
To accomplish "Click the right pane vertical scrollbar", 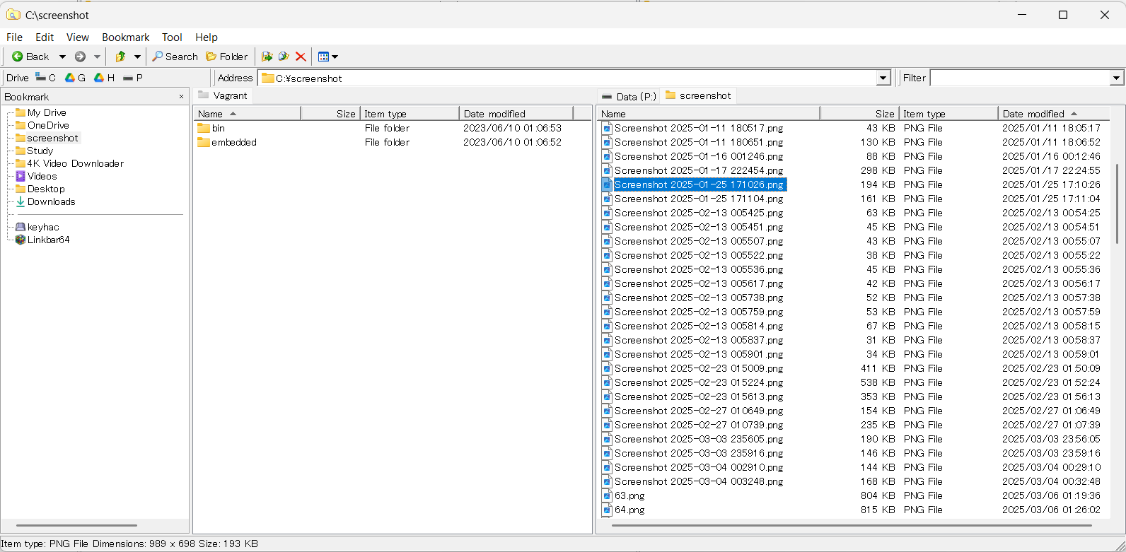I will click(1117, 205).
